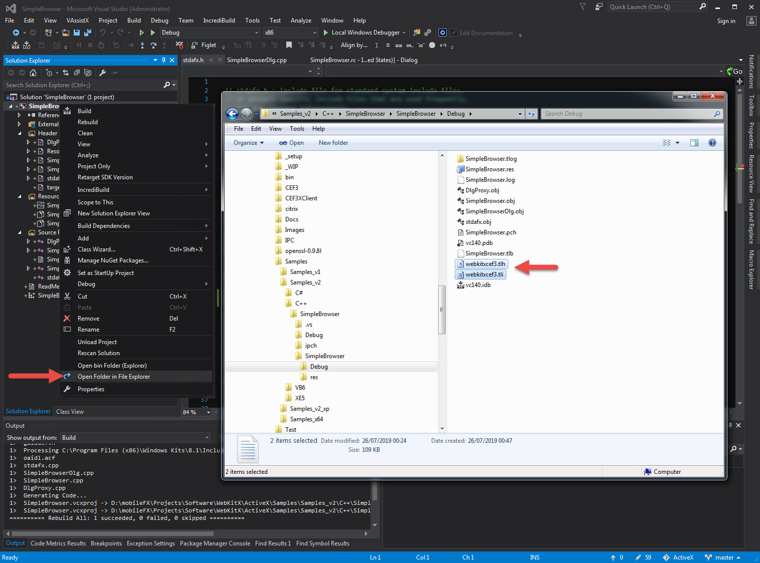The image size is (760, 563).
Task: Click the account avatar icon by Sign in
Action: (751, 21)
